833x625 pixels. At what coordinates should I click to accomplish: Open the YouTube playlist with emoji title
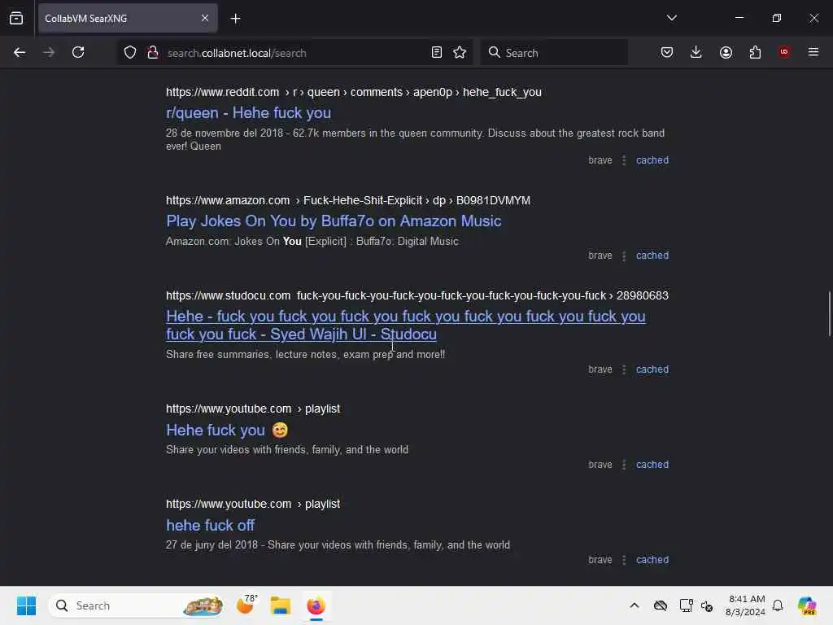tap(227, 430)
